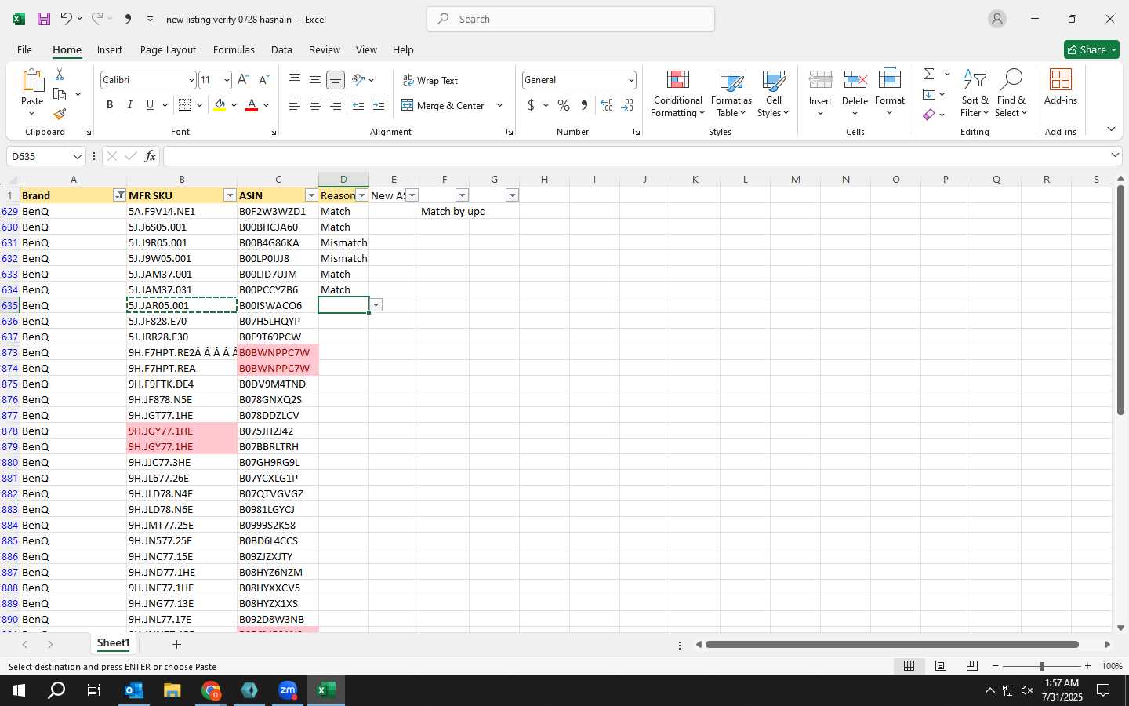Expand the Name Box dropdown arrow

(x=77, y=156)
